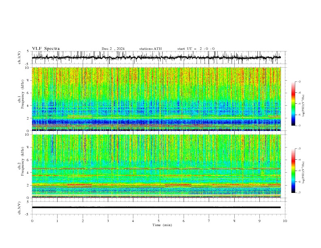
Task: Click the "Time (min)" axis label
Action: [x=162, y=225]
